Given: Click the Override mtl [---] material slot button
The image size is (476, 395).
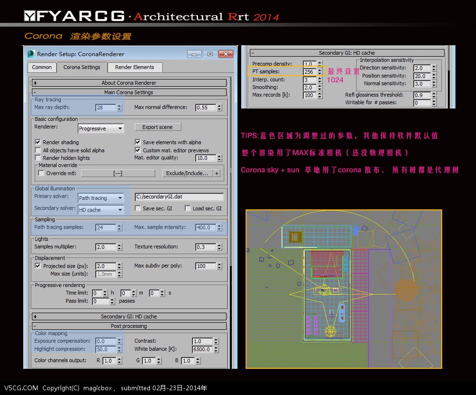Looking at the screenshot, I should tap(118, 173).
